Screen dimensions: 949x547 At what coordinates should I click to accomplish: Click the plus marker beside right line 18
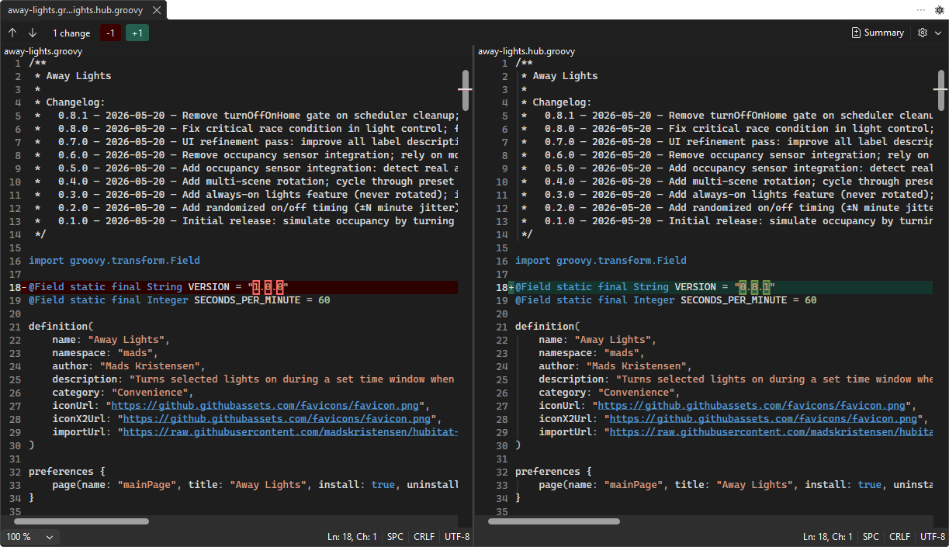point(511,287)
